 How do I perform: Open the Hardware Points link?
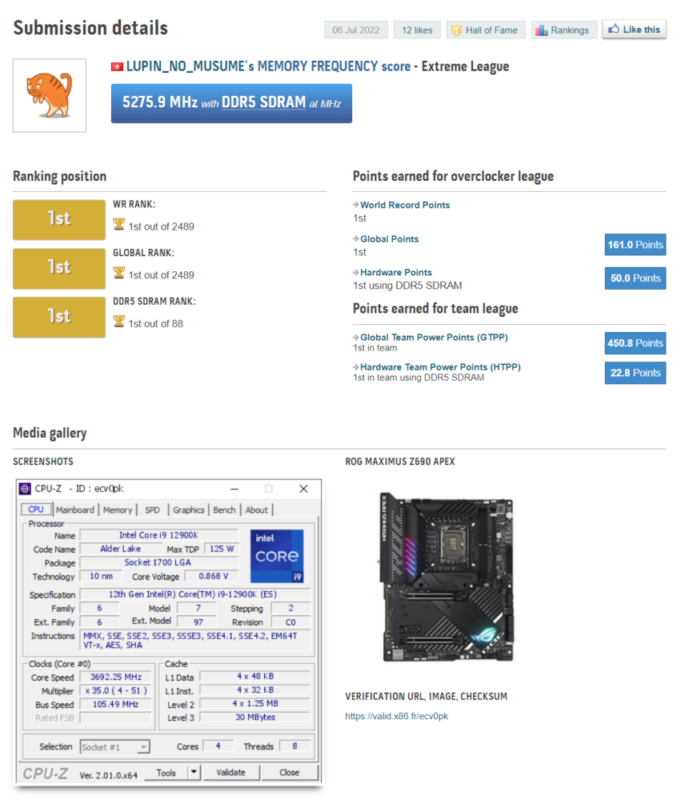tap(395, 273)
